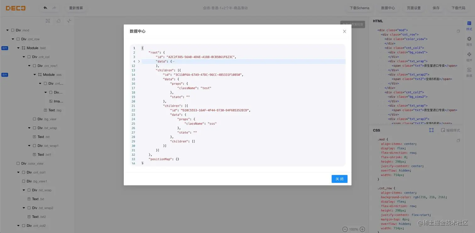Click the page title 会场-普通-1+2个半-商品滑动
The width and height of the screenshot is (475, 233).
click(225, 8)
